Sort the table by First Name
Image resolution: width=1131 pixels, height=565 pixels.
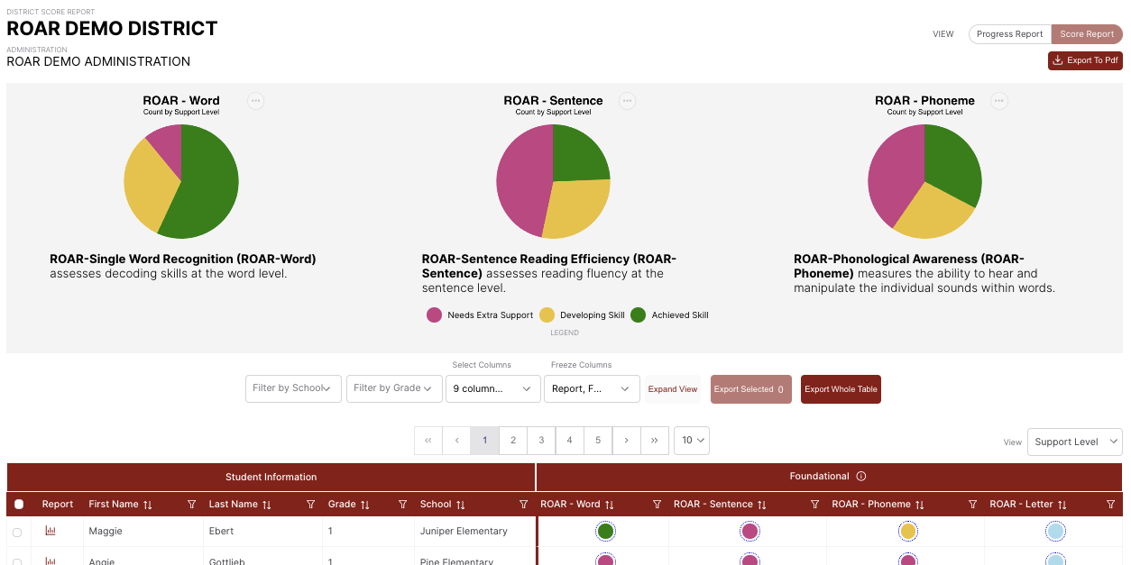[147, 505]
